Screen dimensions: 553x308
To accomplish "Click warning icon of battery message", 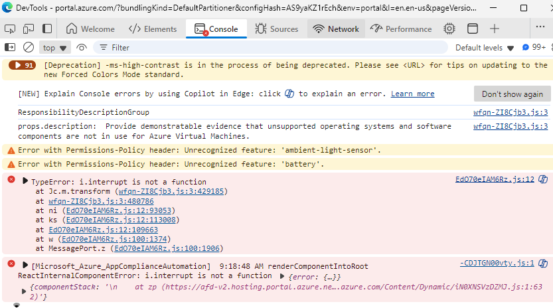I will tap(11, 165).
